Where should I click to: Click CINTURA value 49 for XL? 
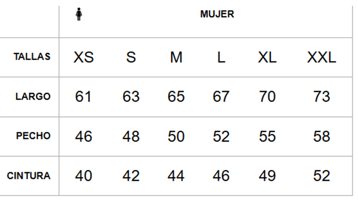point(267,176)
